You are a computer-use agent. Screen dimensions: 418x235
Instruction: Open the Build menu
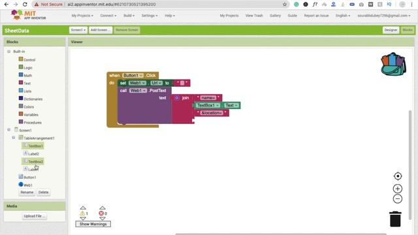[129, 16]
